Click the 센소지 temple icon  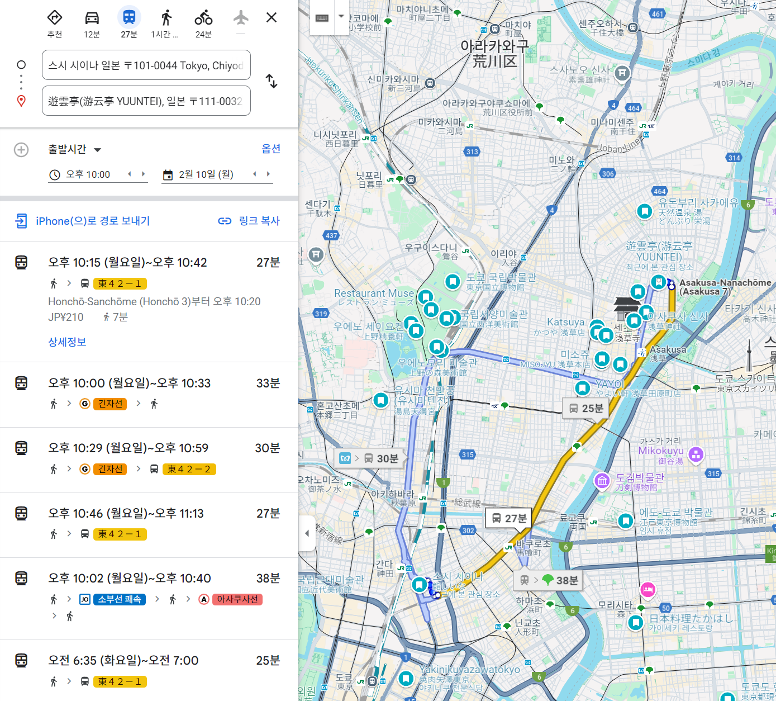627,310
